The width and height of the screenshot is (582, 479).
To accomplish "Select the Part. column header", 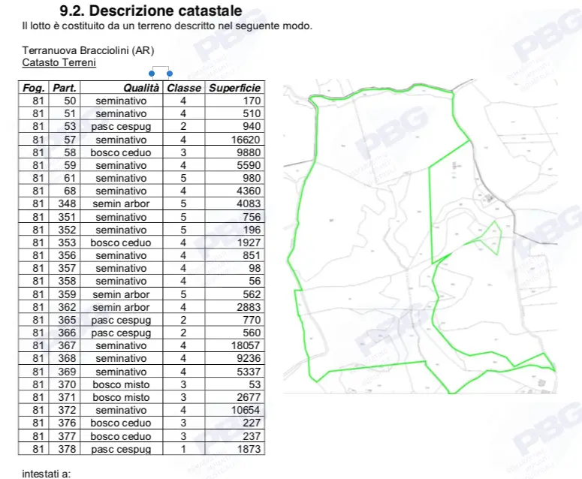I will click(65, 88).
